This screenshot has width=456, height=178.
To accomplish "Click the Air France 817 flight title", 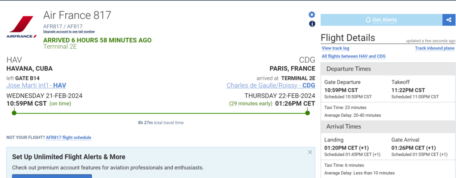I will pyautogui.click(x=77, y=15).
